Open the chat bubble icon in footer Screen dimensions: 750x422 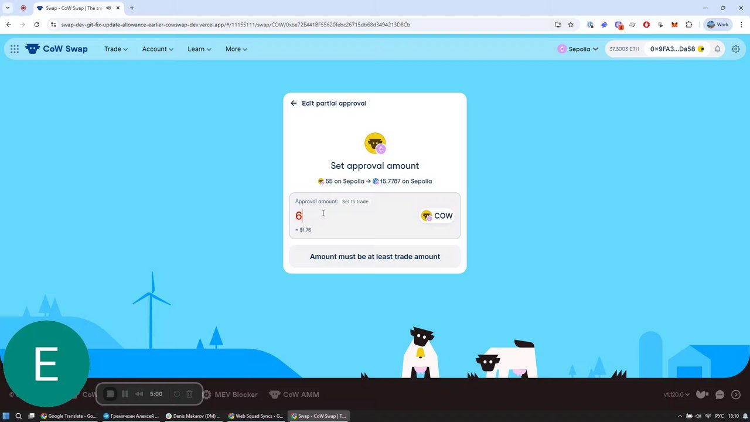pyautogui.click(x=720, y=394)
